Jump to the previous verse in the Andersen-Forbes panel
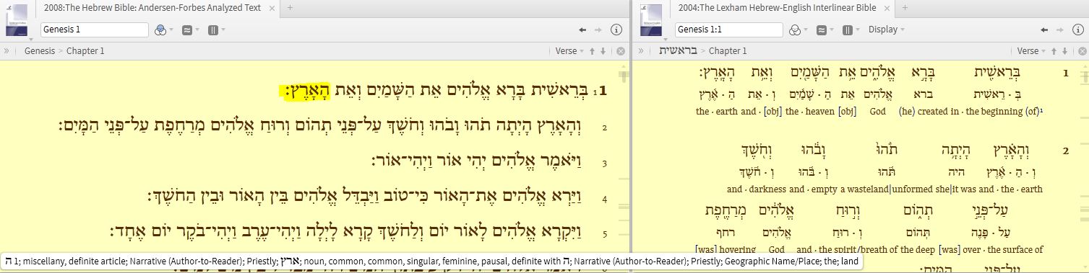 (x=593, y=51)
